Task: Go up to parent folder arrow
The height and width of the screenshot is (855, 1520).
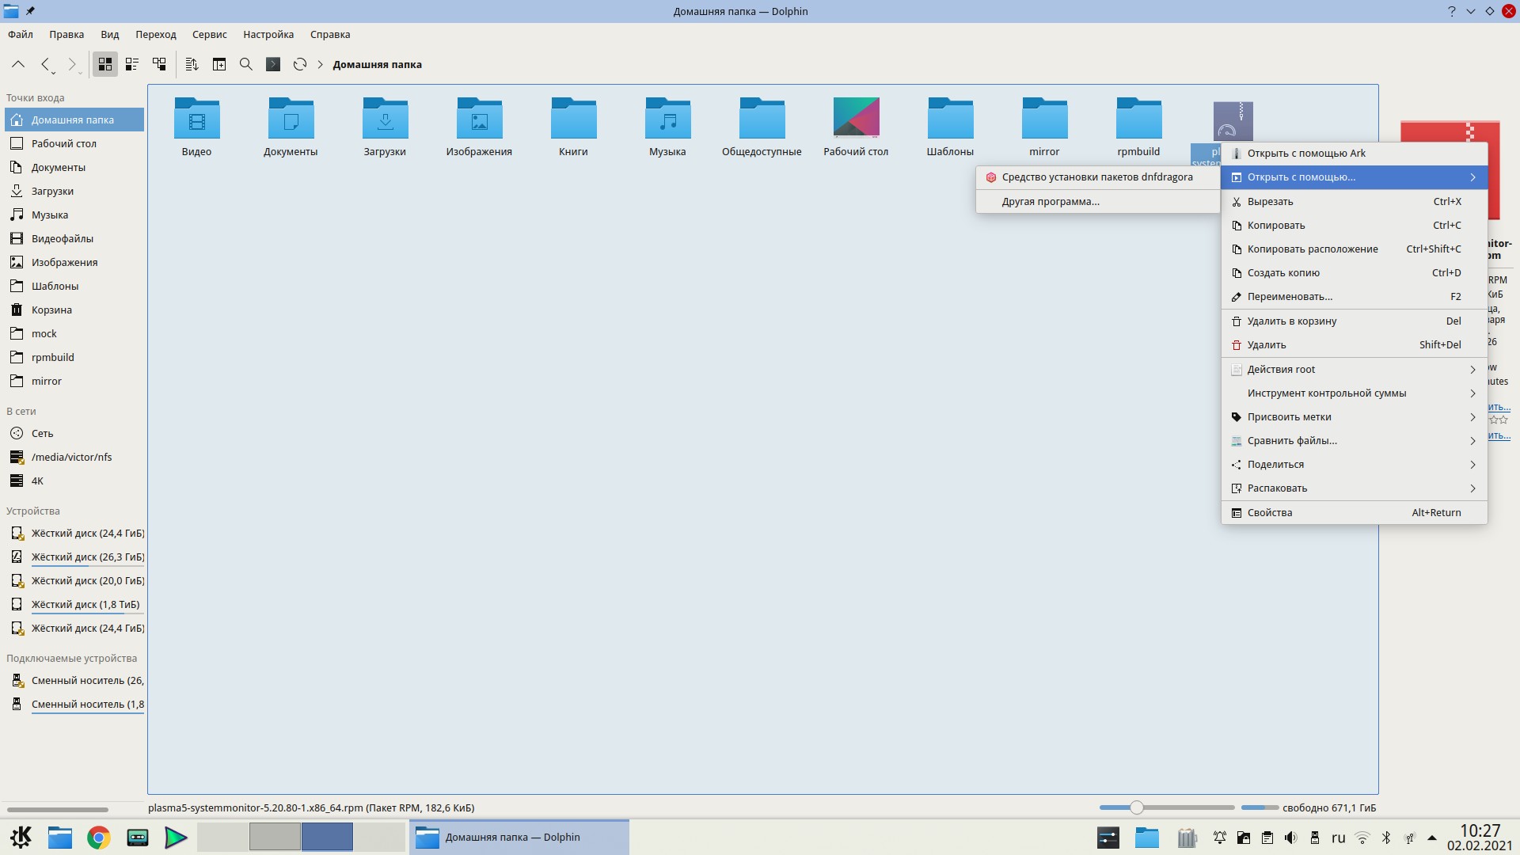Action: (18, 64)
